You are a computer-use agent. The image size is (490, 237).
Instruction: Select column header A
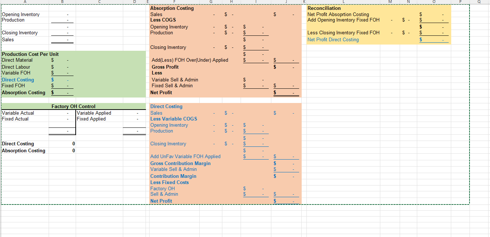click(25, 2)
